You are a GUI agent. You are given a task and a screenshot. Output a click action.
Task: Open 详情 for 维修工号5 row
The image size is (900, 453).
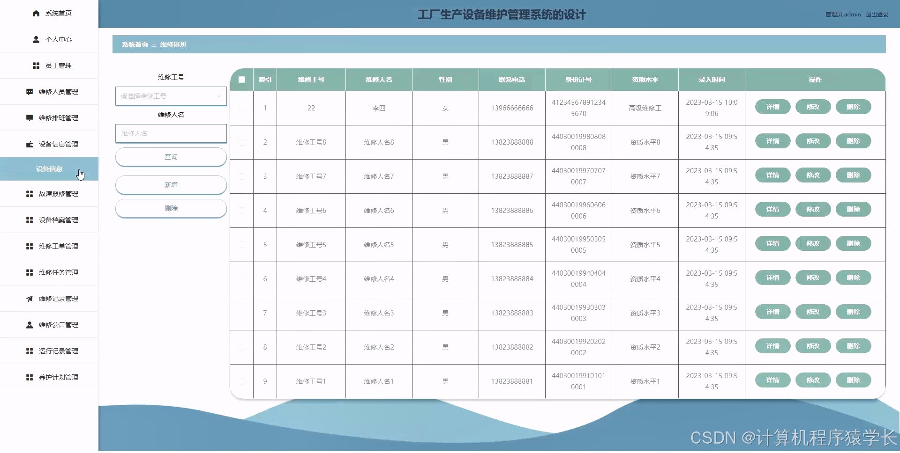(x=773, y=243)
